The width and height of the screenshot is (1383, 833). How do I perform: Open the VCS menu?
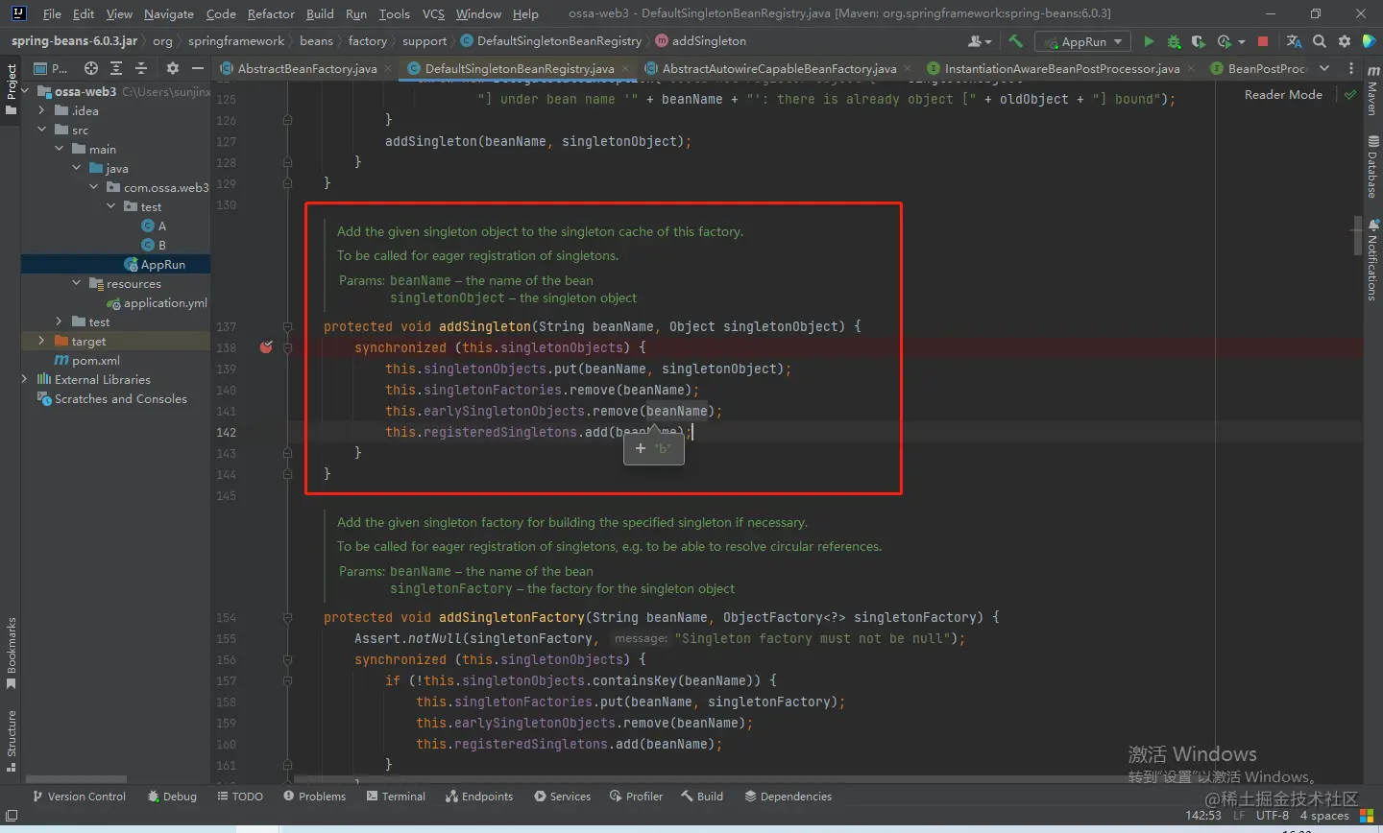pyautogui.click(x=433, y=13)
